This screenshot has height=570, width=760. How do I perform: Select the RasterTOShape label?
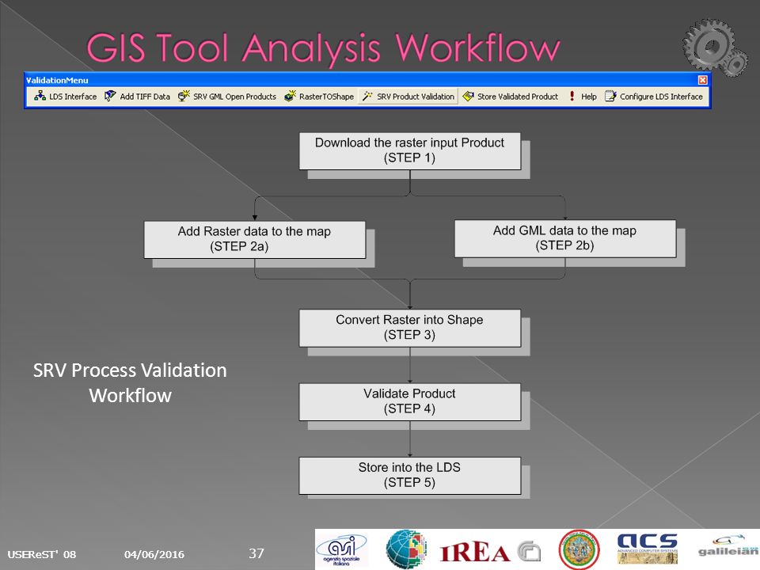click(326, 97)
